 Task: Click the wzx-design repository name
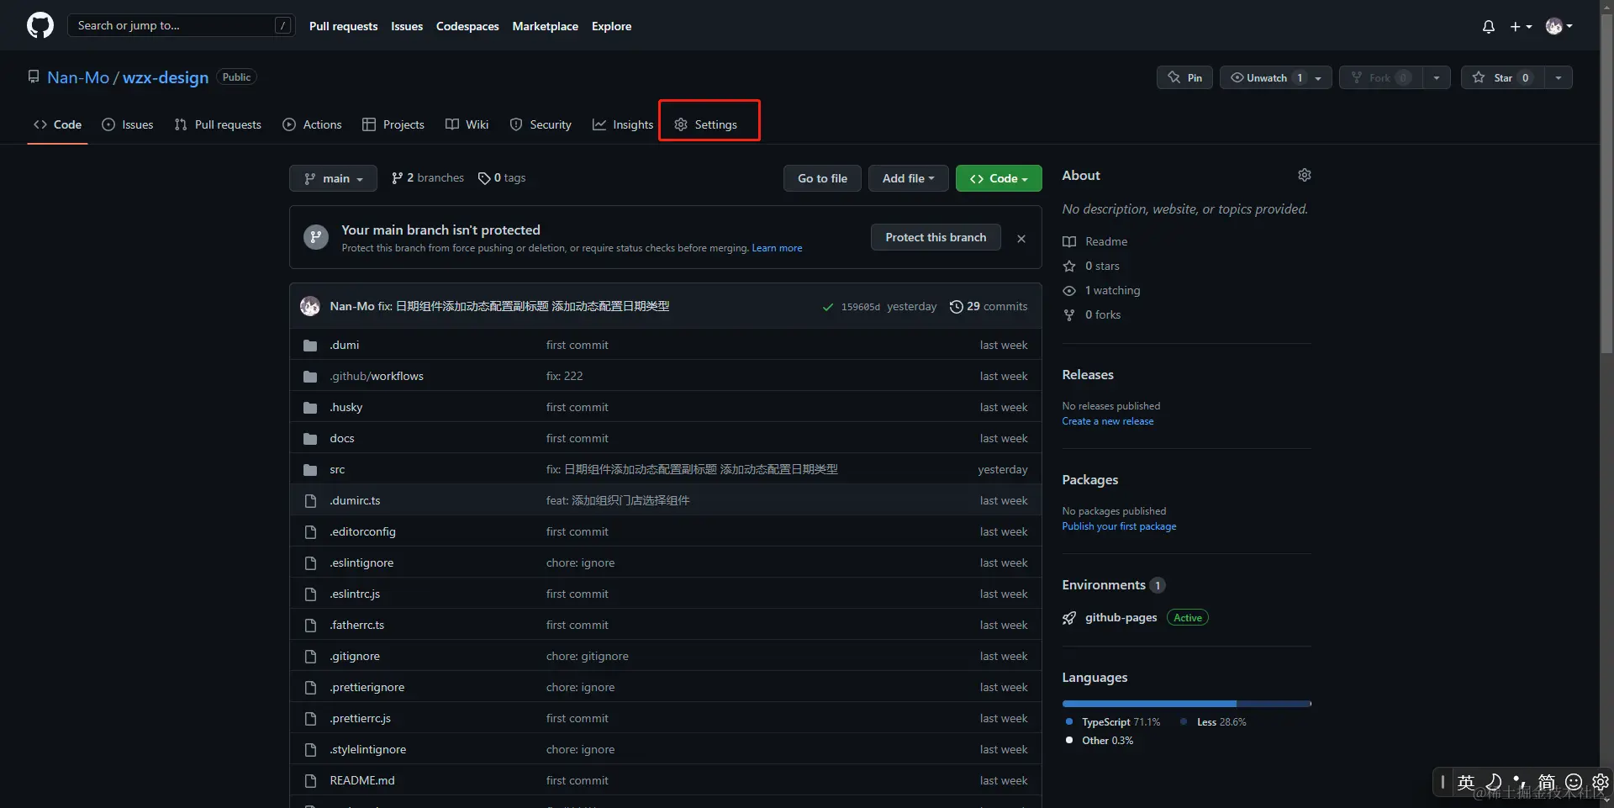pos(166,77)
